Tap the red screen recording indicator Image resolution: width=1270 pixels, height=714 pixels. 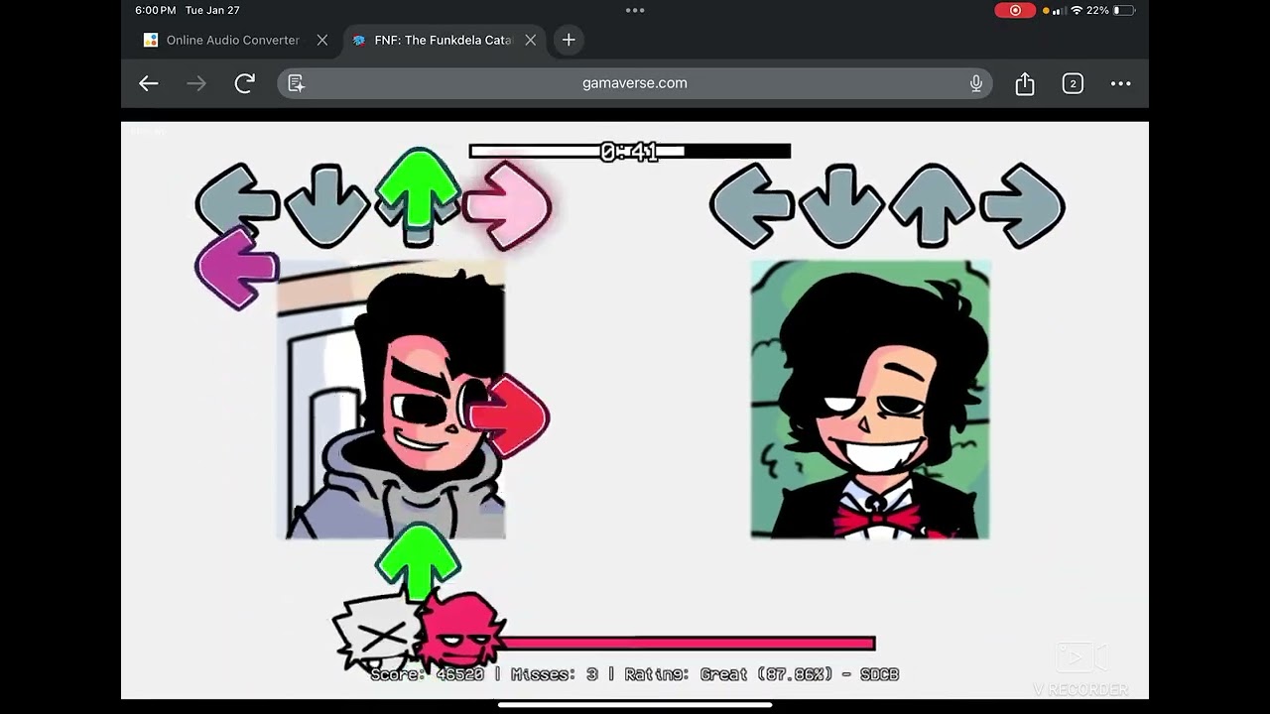(1015, 10)
